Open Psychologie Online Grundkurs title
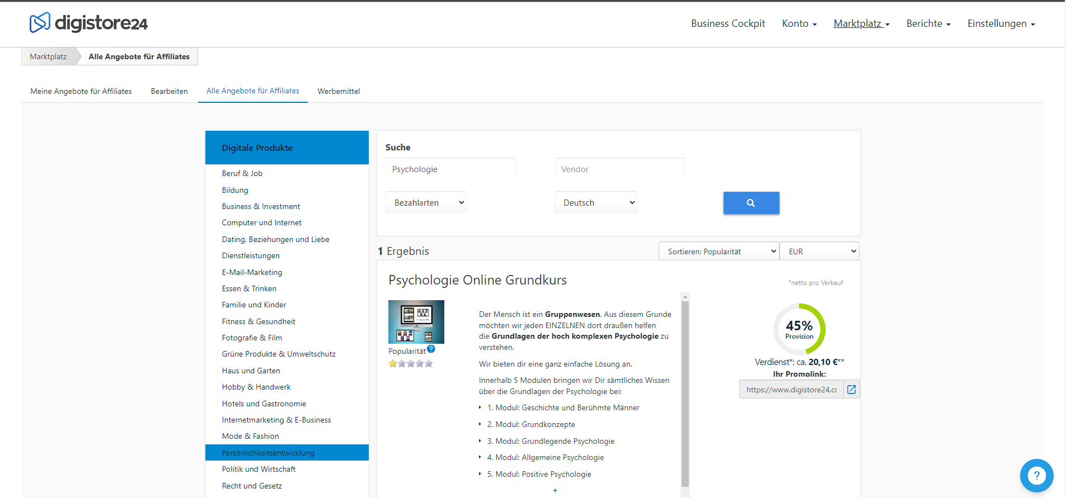1066x498 pixels. [477, 280]
